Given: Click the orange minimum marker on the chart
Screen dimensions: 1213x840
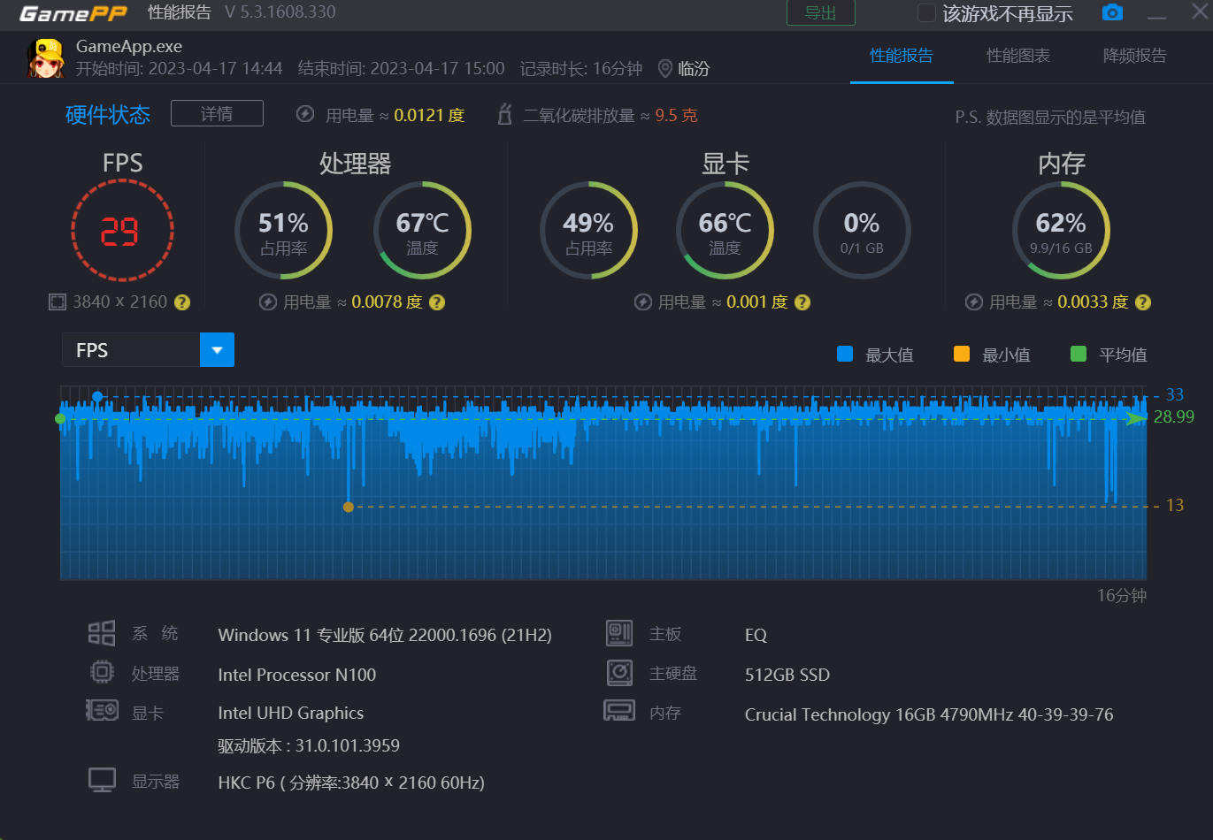Looking at the screenshot, I should point(349,507).
